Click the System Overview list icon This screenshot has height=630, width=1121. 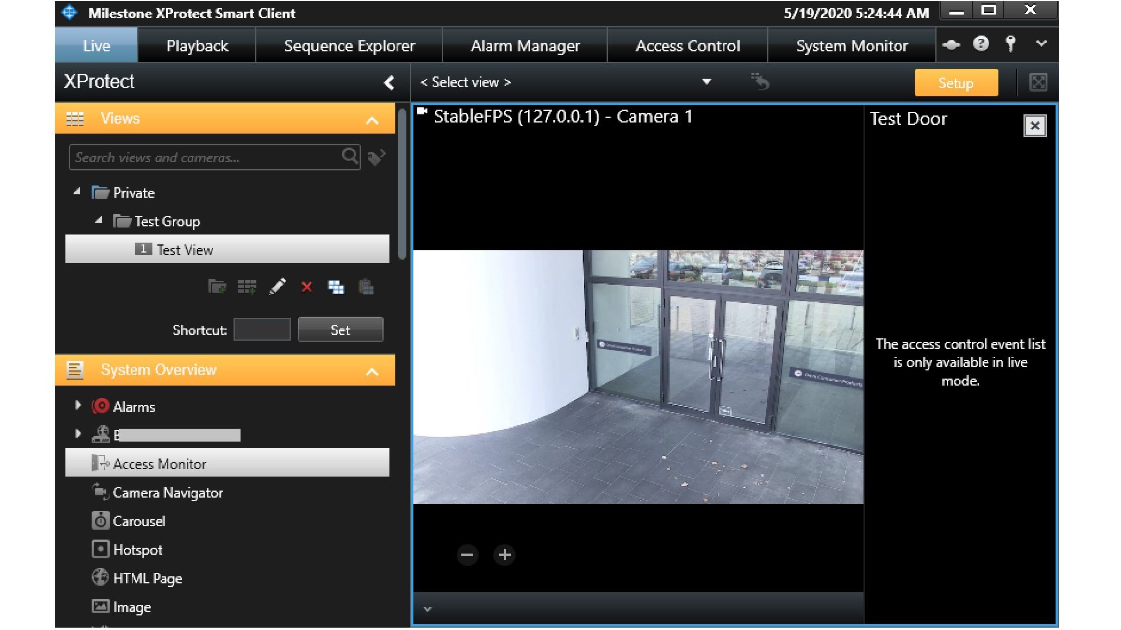[75, 370]
